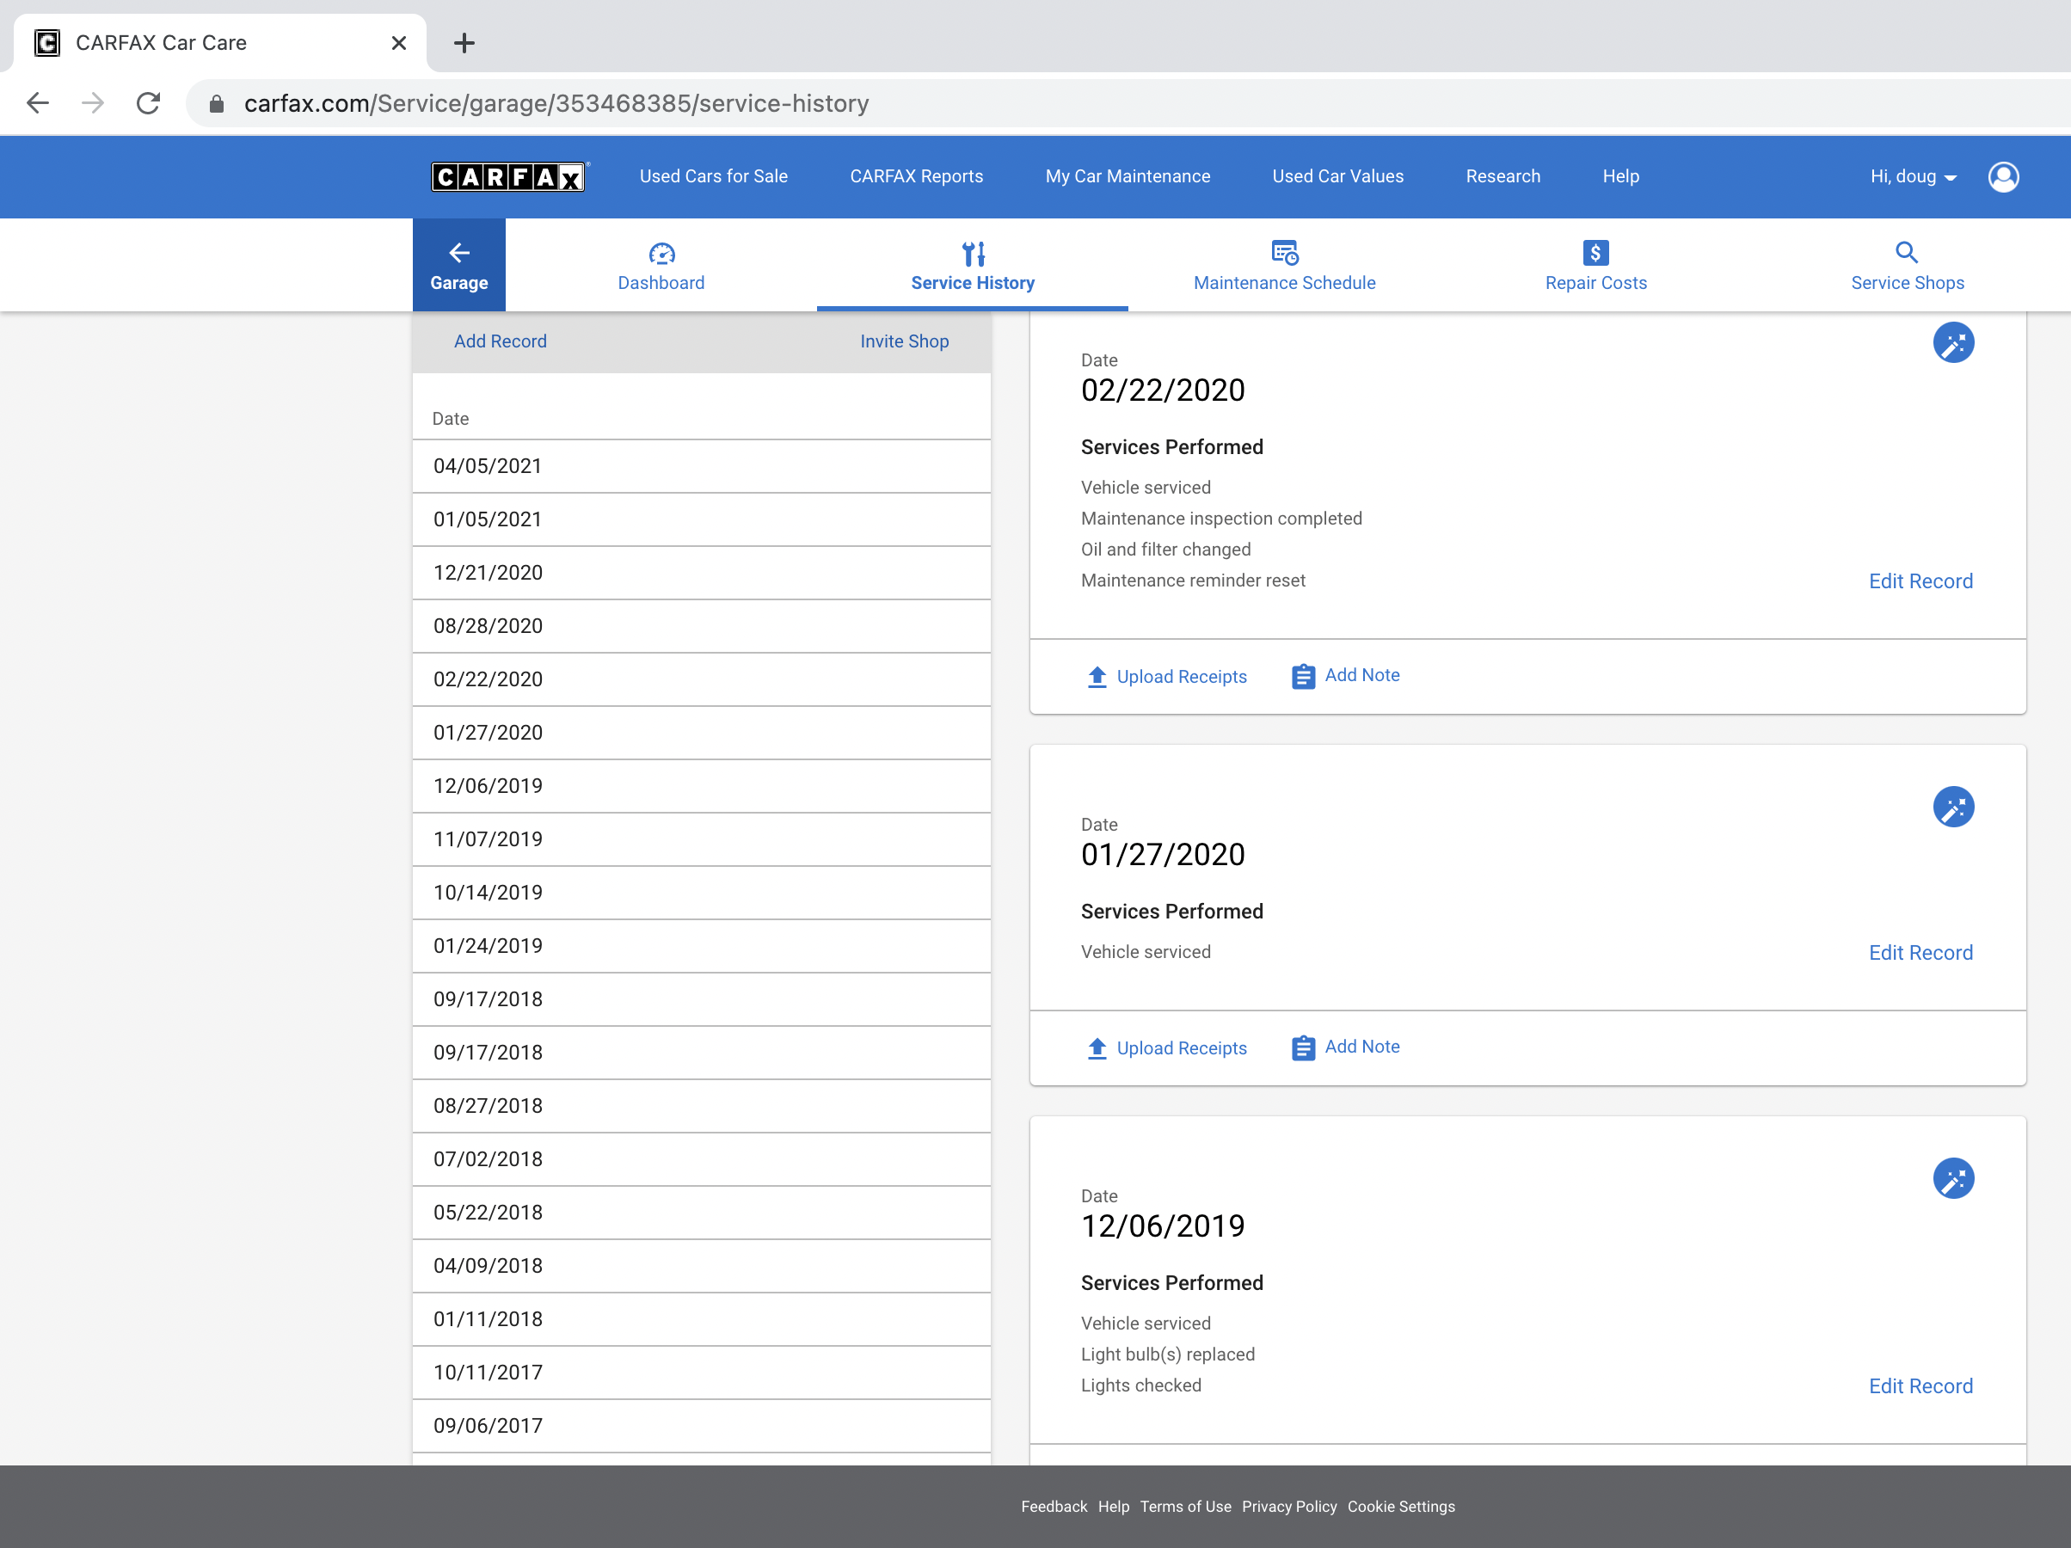Click the tools icon on 12/06/2019 record
2071x1548 pixels.
(1953, 1178)
